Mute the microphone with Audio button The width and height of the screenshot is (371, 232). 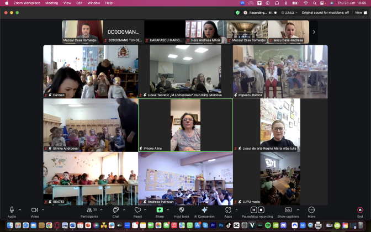12,210
